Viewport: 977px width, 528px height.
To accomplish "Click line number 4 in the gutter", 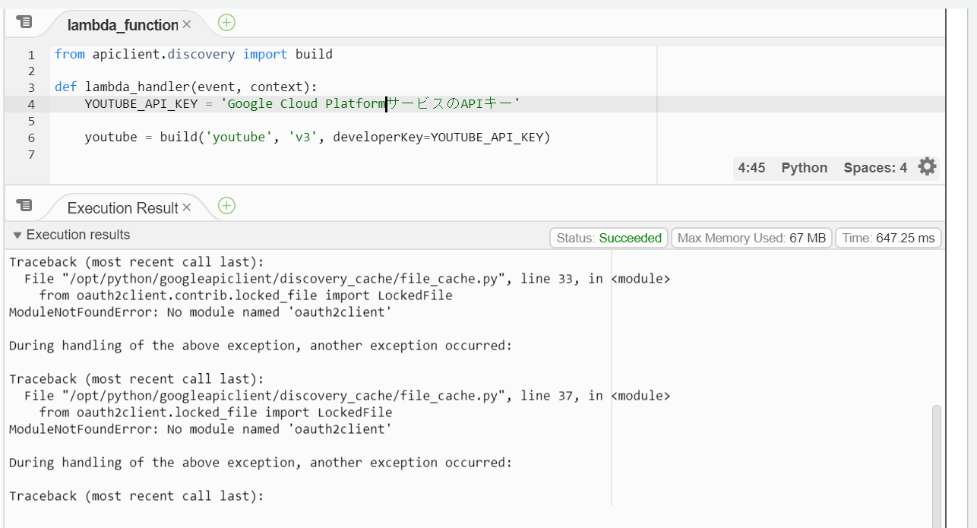I will point(30,104).
